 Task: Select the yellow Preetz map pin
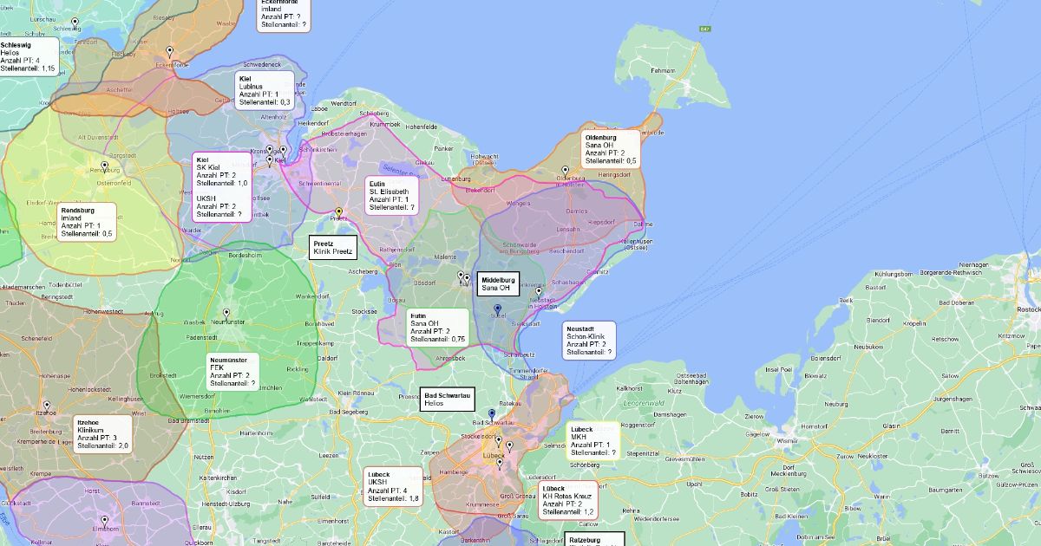pos(338,212)
